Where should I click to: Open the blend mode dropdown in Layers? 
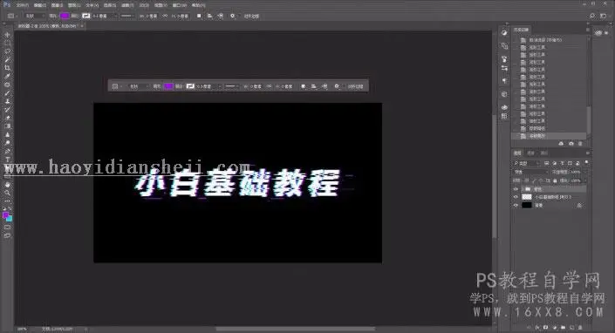click(530, 172)
